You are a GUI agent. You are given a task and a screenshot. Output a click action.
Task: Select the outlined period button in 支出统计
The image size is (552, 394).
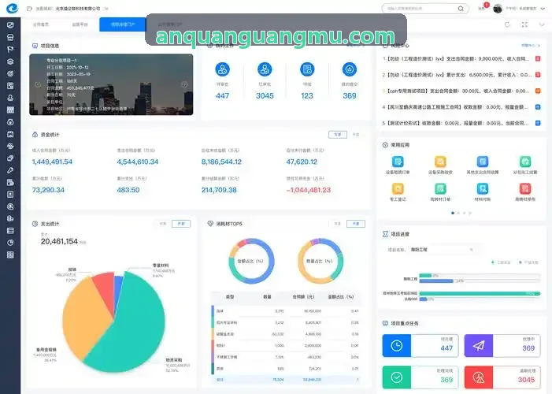181,224
